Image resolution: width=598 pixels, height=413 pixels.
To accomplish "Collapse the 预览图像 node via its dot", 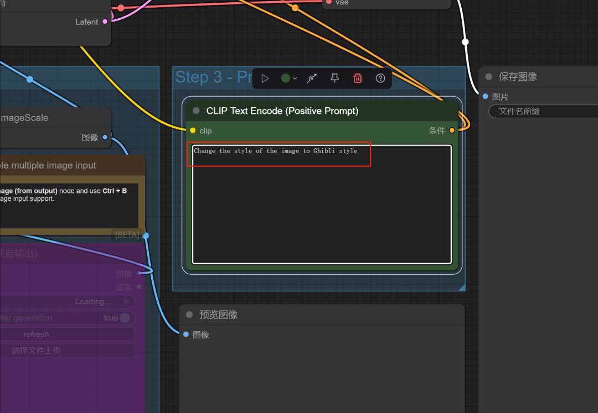I will tap(189, 315).
